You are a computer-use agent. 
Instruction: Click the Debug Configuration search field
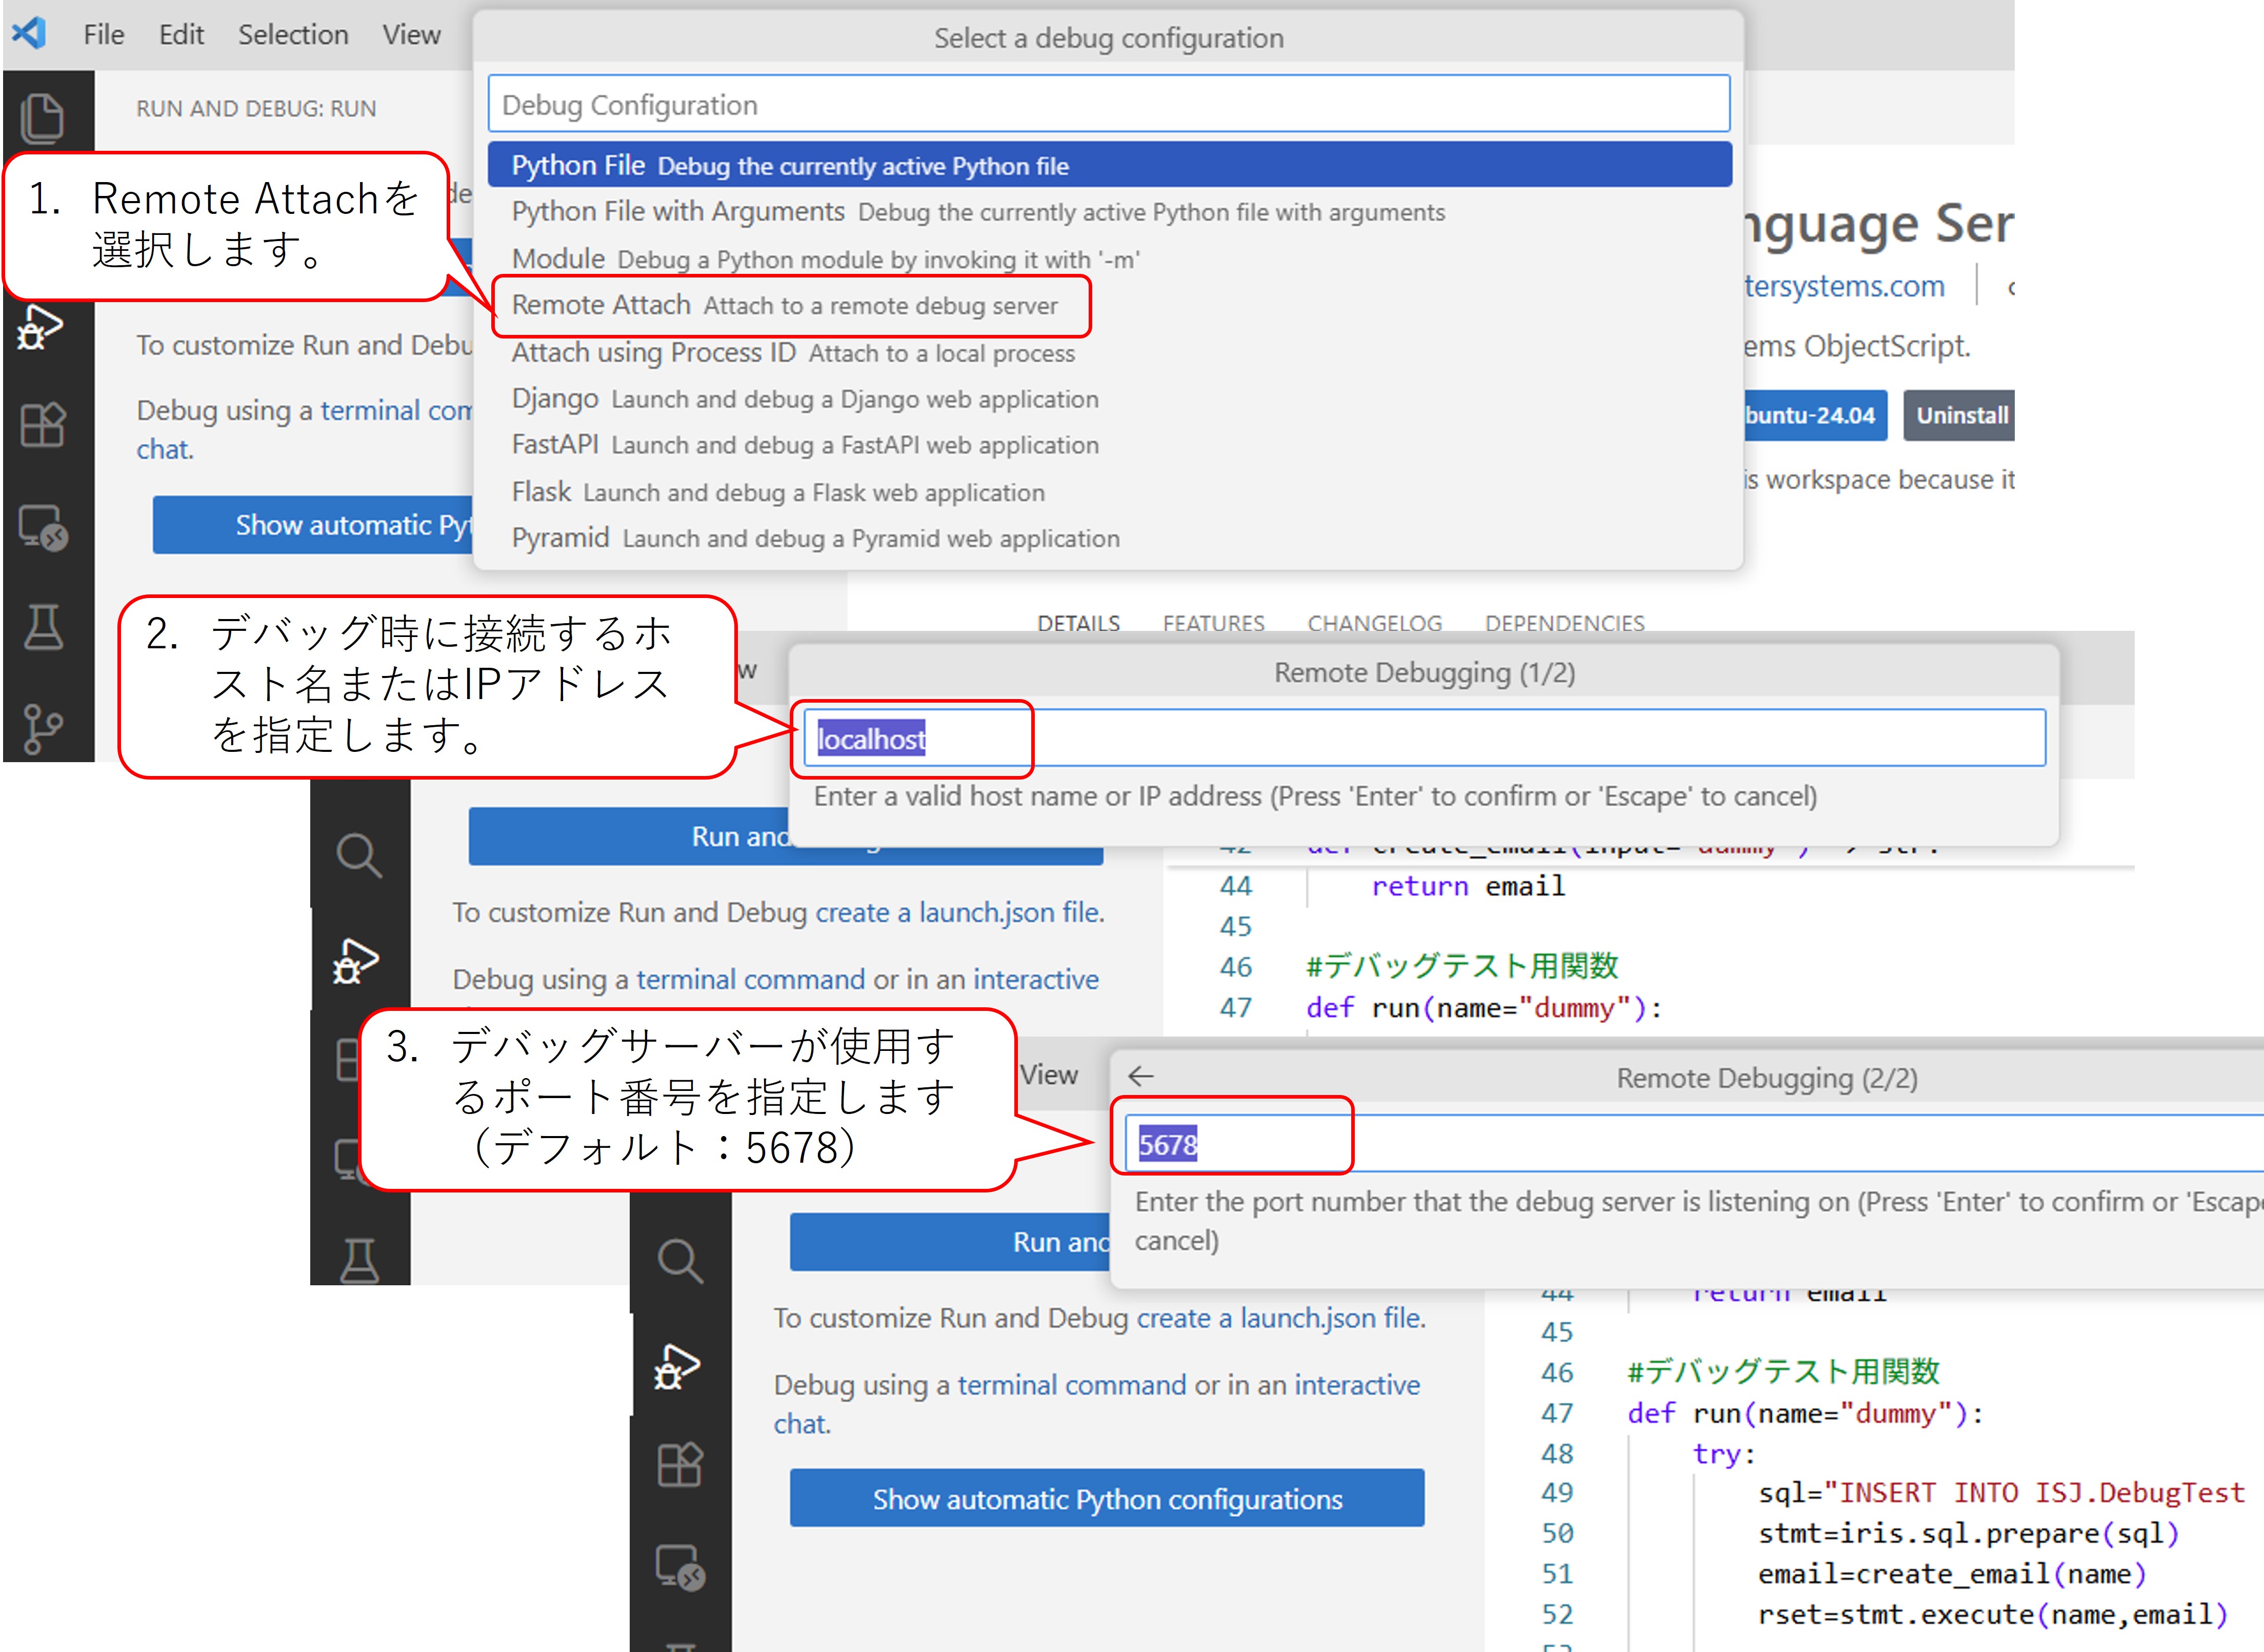(x=1108, y=104)
